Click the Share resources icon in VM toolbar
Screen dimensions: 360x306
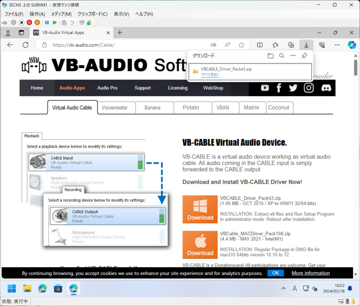tap(89, 23)
